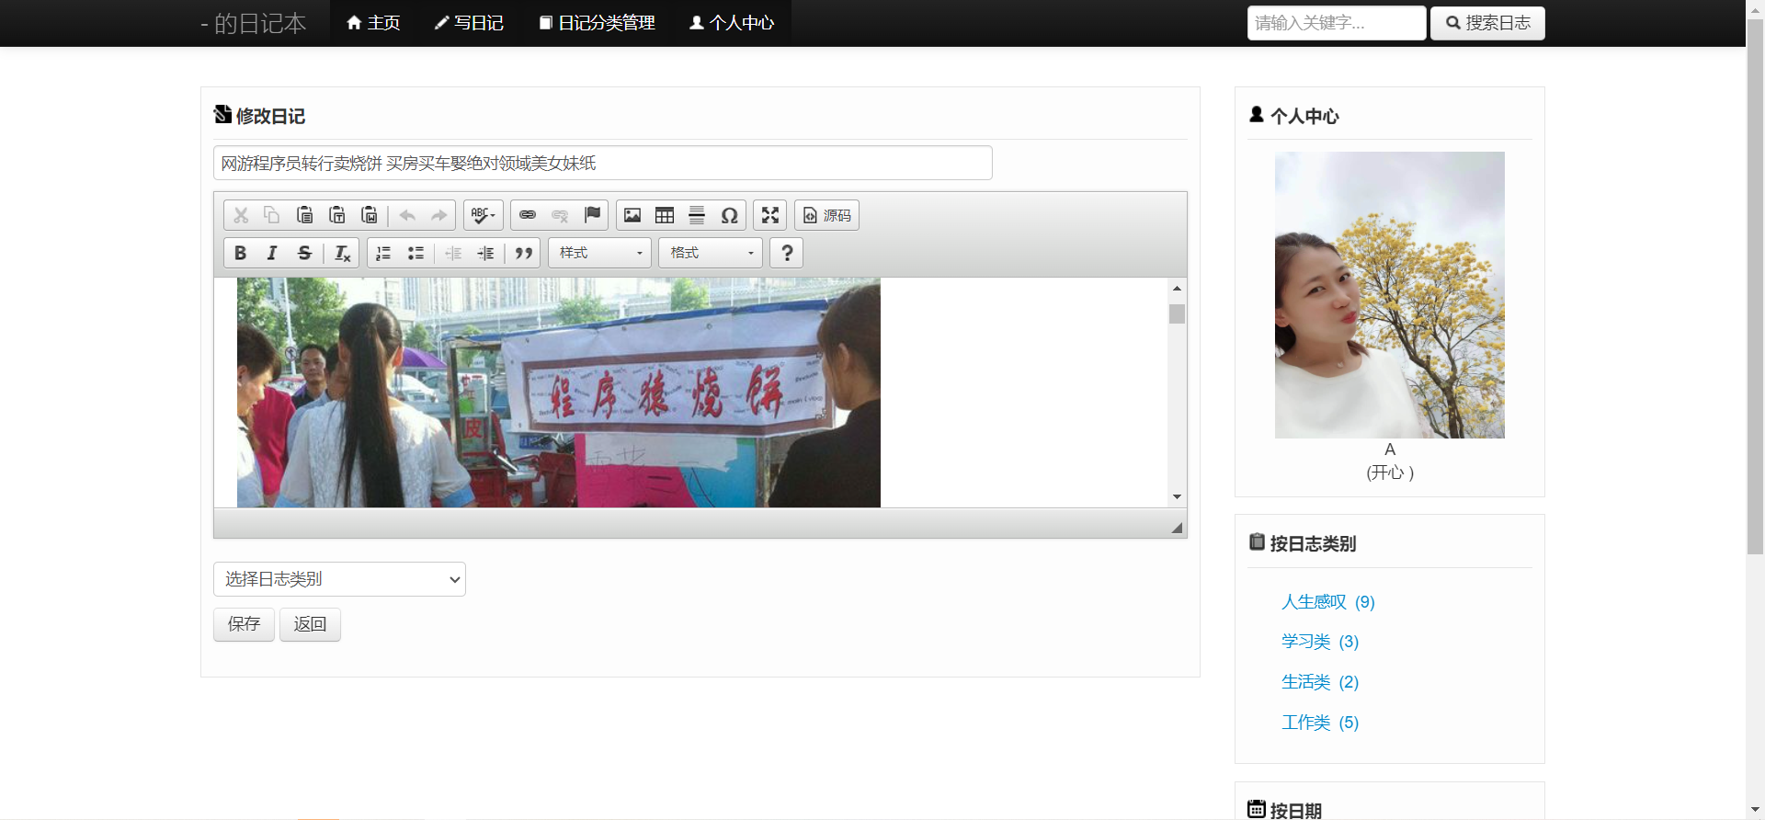
Task: Insert a table in the diary
Action: coord(665,215)
